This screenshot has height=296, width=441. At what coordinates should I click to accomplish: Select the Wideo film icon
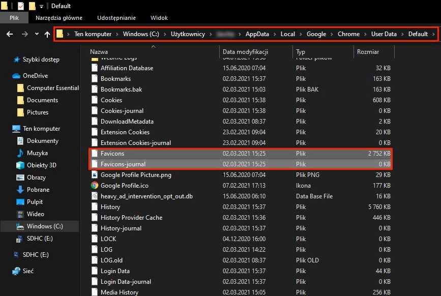click(x=20, y=214)
